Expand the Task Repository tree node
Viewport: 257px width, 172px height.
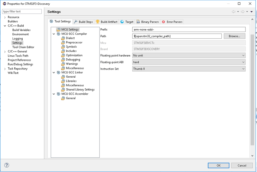pyautogui.click(x=5, y=69)
